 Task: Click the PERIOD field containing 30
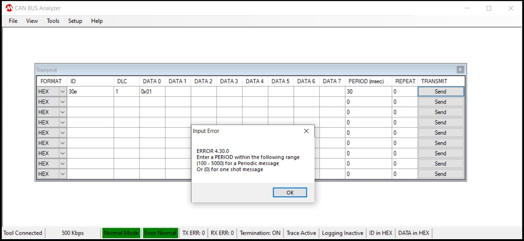coord(368,92)
